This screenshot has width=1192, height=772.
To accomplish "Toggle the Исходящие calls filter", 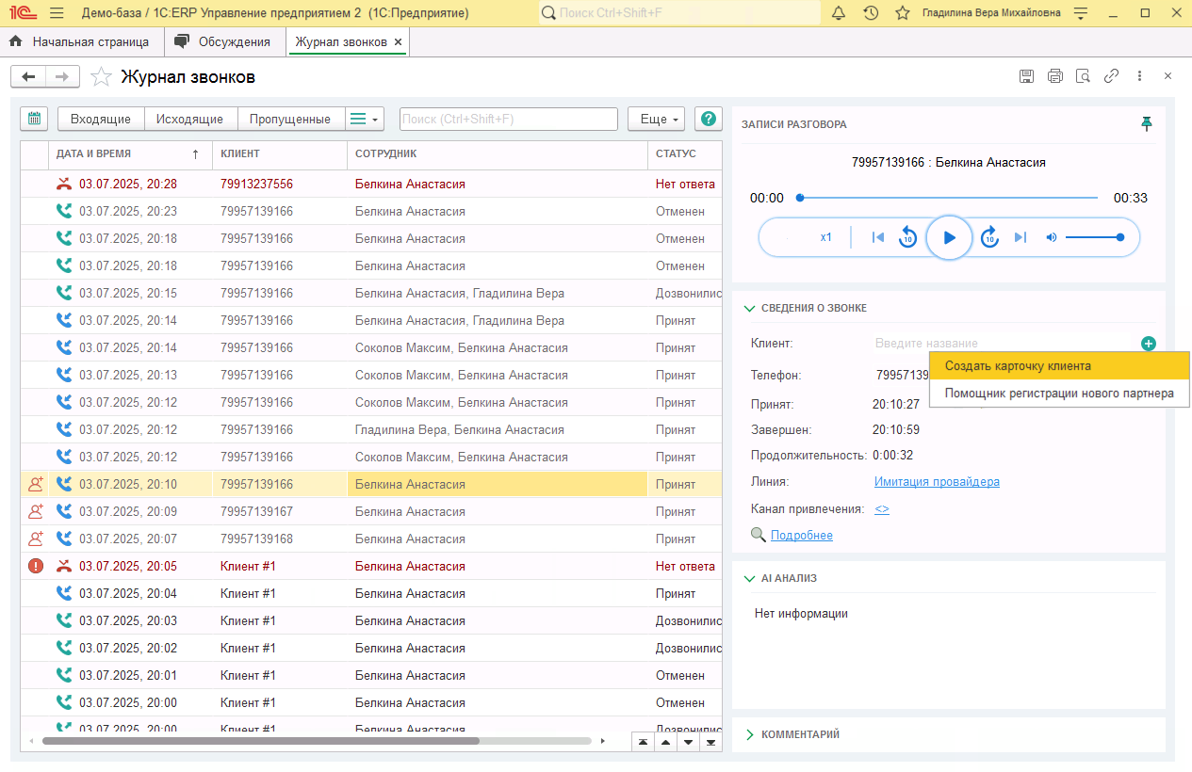I will [189, 119].
